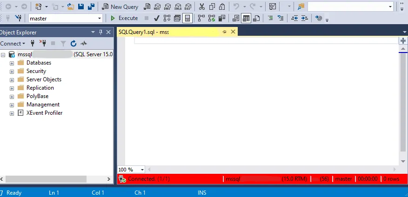This screenshot has width=408, height=197.
Task: Expand the Management folder
Action: point(12,105)
